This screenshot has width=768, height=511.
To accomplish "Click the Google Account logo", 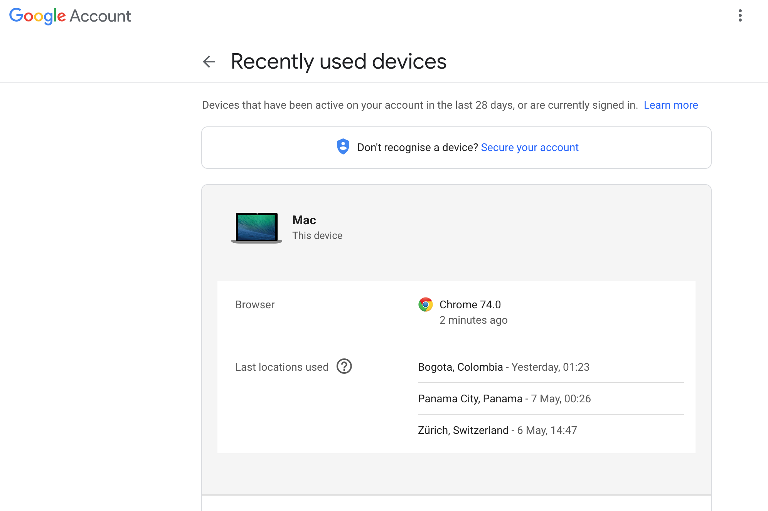I will point(70,16).
